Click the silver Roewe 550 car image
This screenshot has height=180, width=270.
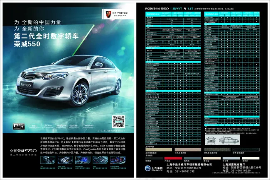(x=69, y=81)
